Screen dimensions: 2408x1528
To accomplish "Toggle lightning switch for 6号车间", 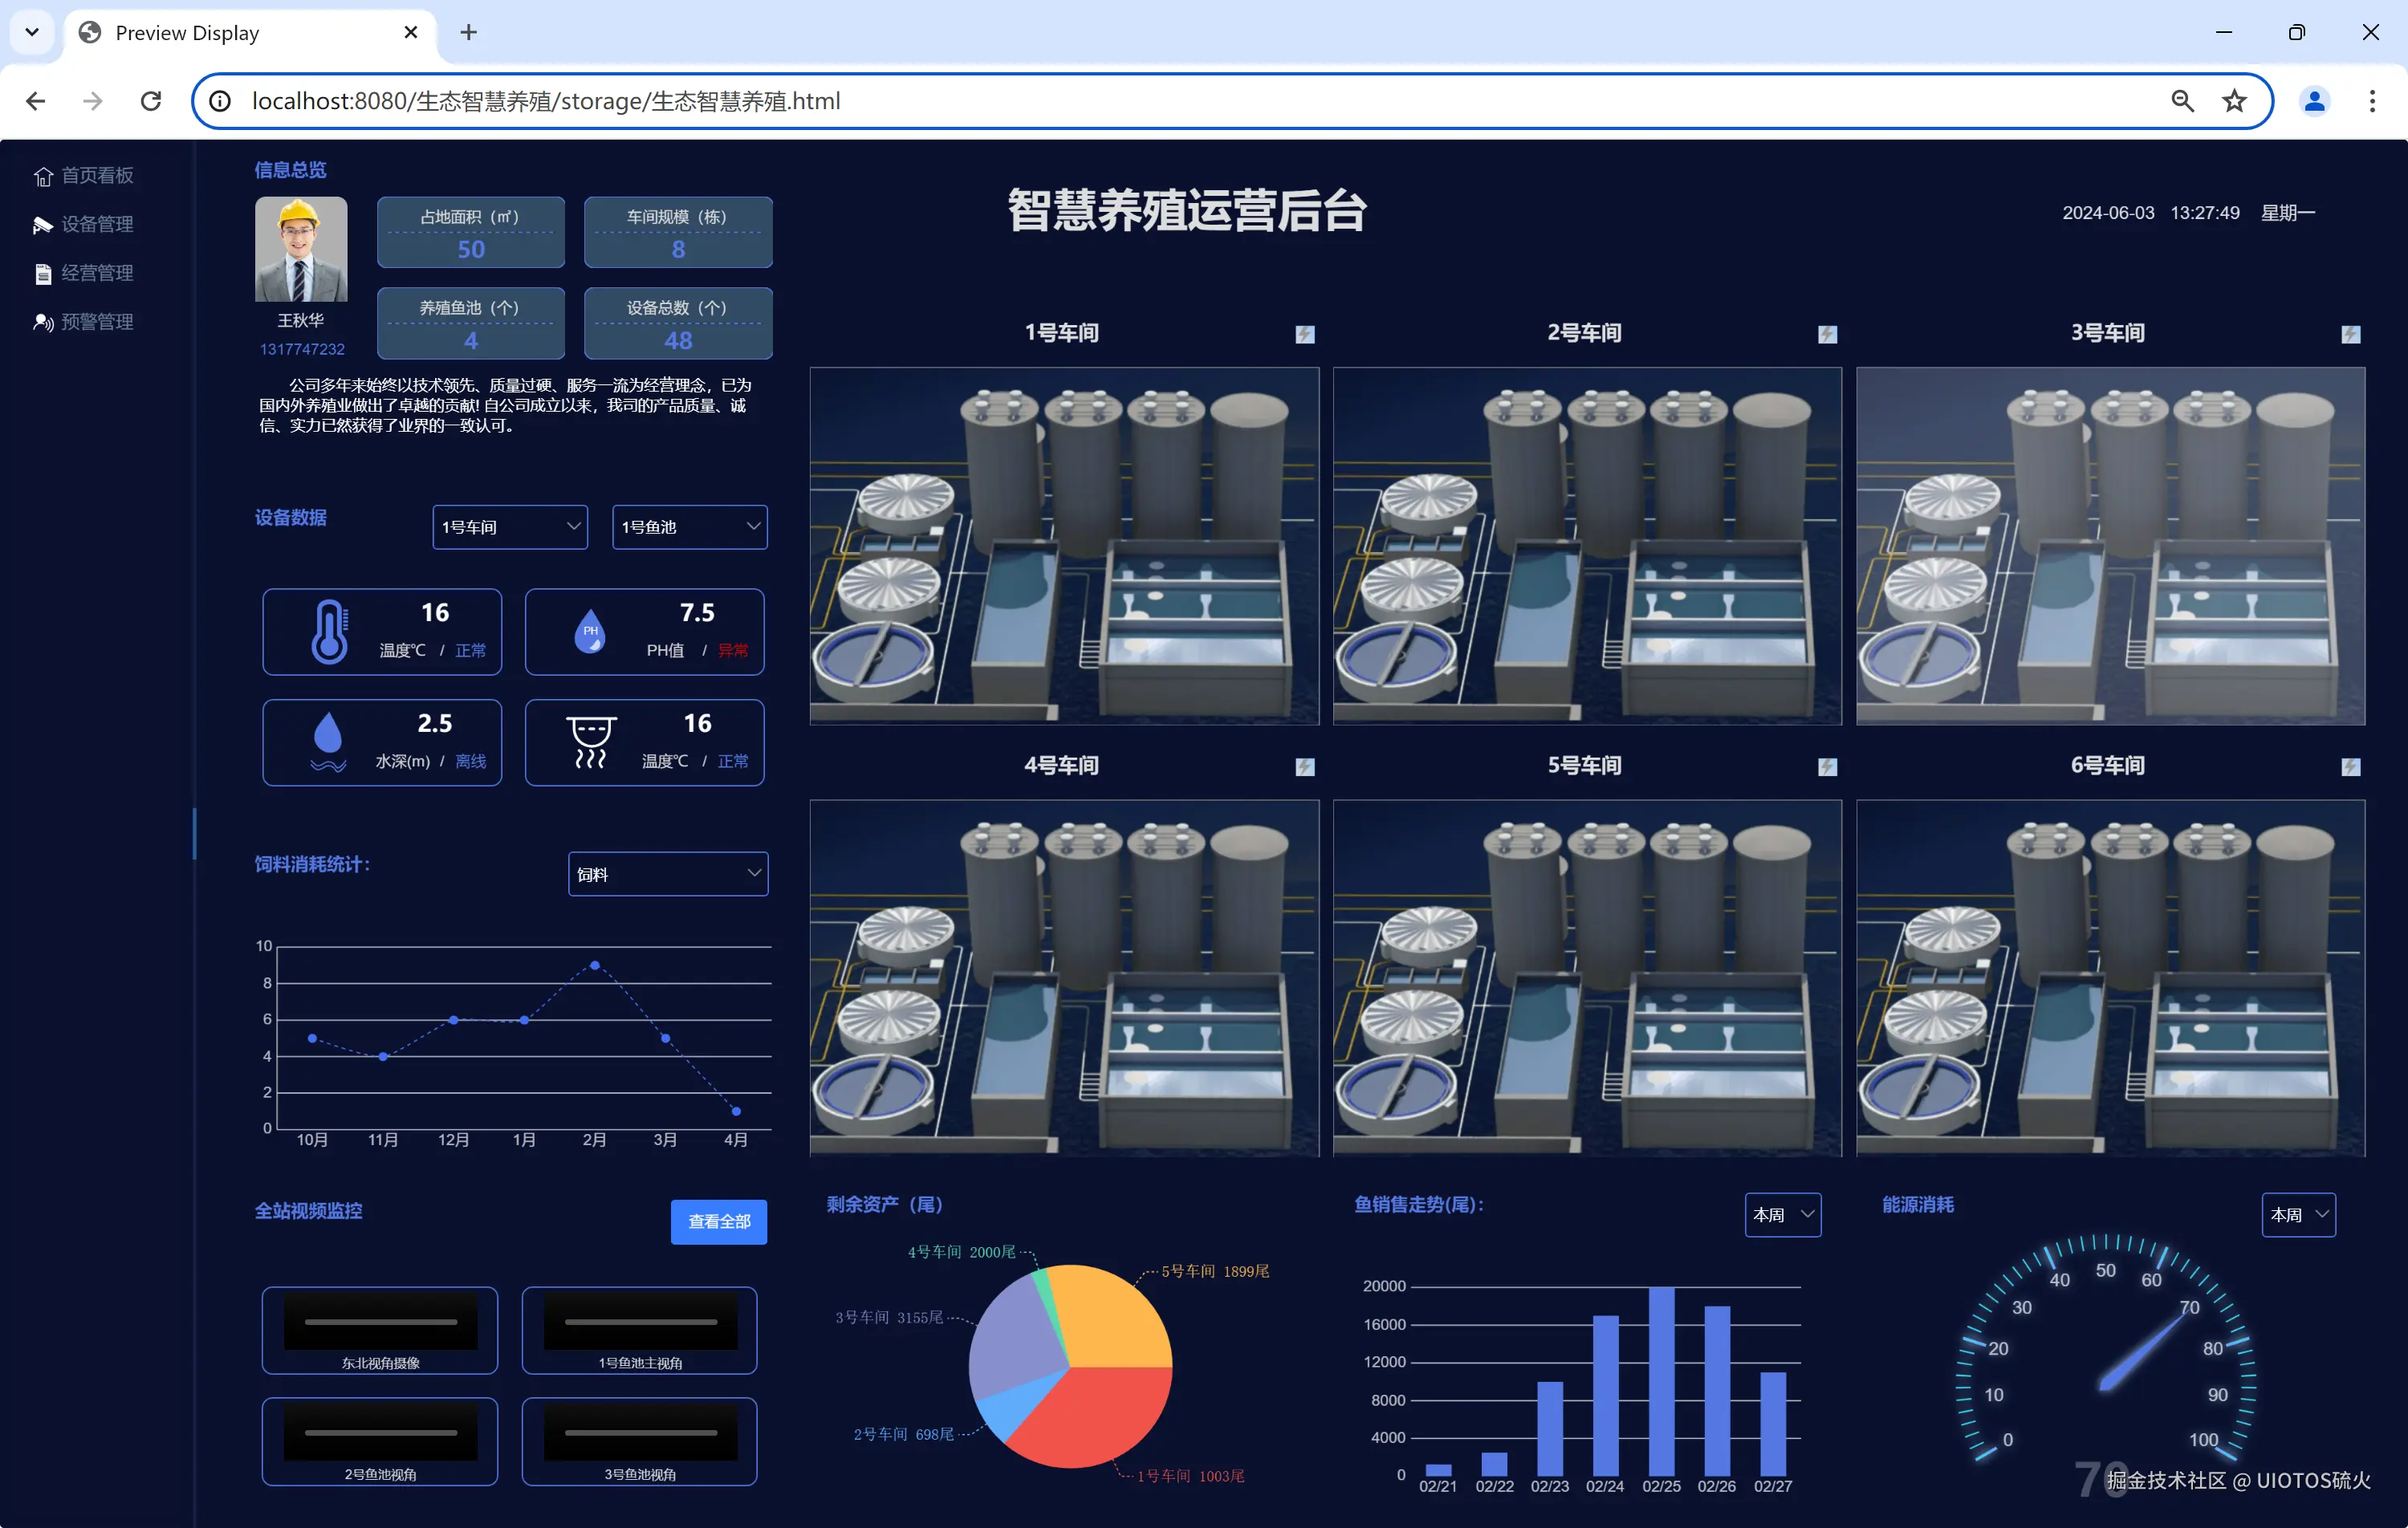I will point(2350,767).
